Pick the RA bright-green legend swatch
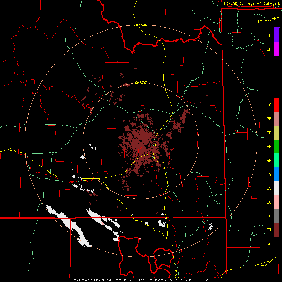The width and height of the screenshot is (282, 282). point(277,160)
